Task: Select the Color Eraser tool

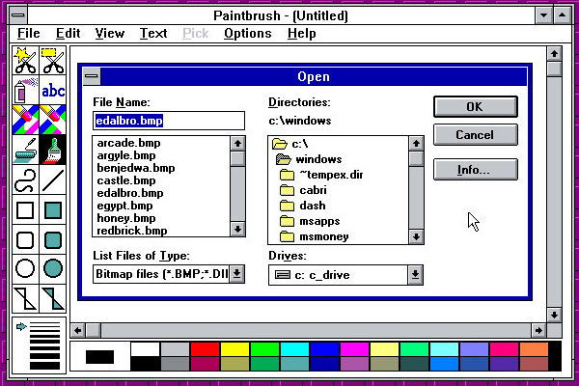Action: pos(25,120)
